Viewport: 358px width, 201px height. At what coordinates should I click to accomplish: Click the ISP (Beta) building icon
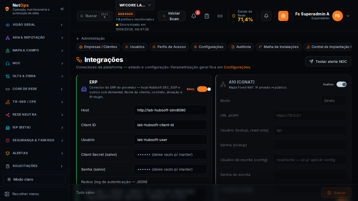coord(8,128)
